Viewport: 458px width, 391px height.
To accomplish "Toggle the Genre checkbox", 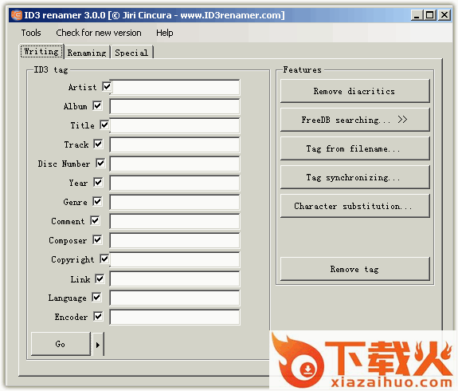I will (x=97, y=201).
